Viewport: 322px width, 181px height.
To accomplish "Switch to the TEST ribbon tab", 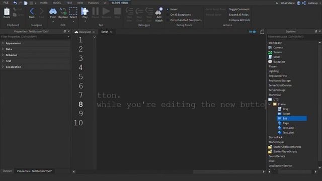I will 69,3.
